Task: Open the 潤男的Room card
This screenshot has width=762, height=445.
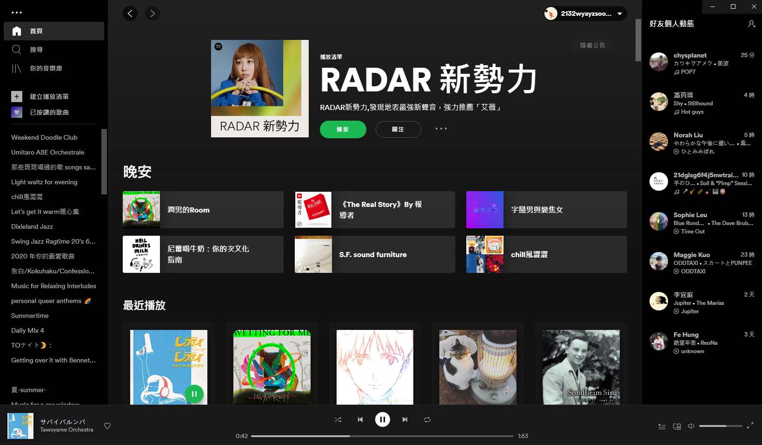Action: (203, 210)
